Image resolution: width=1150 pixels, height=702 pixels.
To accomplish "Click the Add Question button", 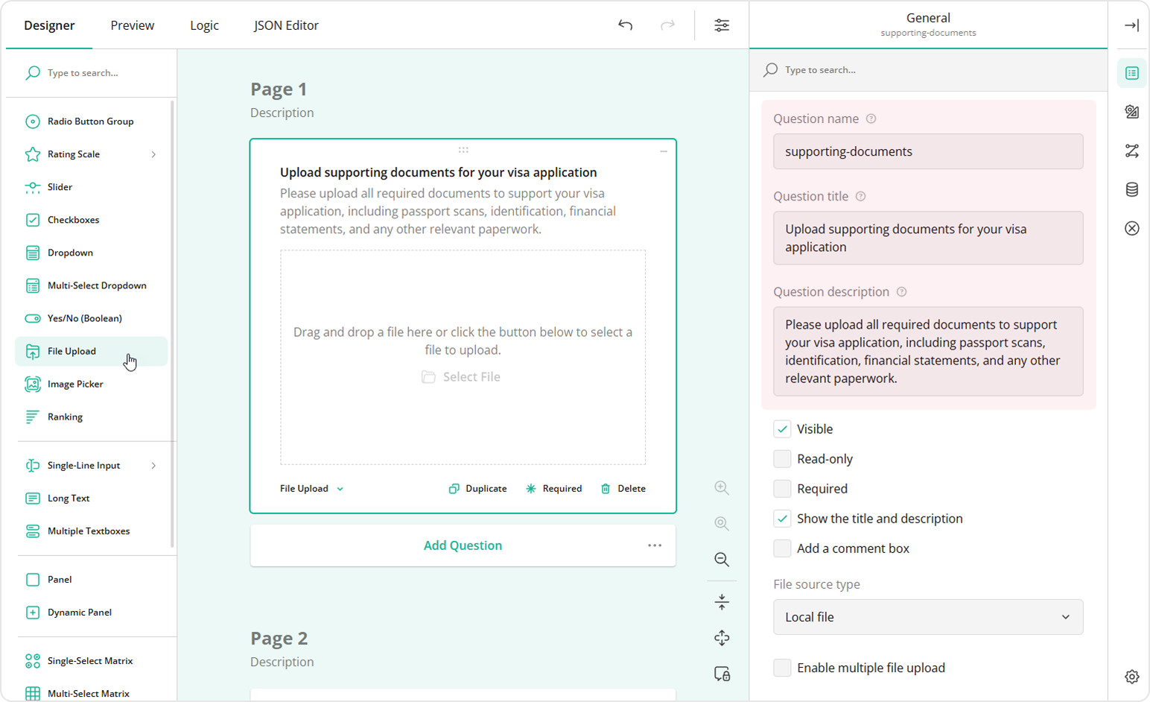I will click(x=462, y=545).
